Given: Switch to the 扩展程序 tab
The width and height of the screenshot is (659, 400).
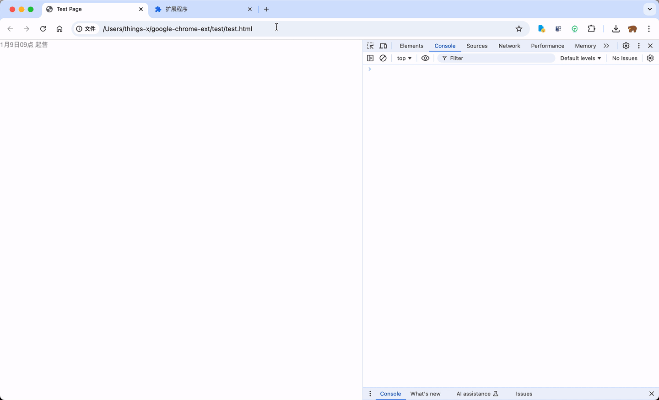Looking at the screenshot, I should coord(204,9).
